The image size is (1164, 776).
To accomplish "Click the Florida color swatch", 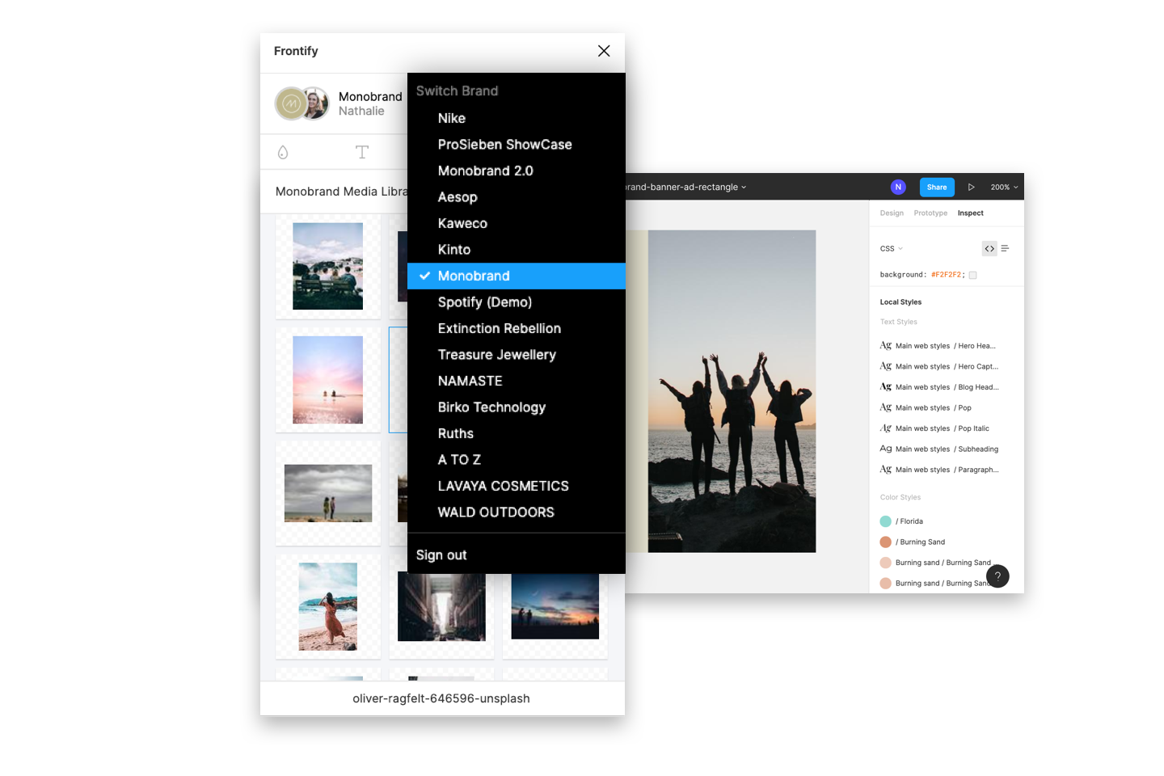I will click(x=886, y=521).
